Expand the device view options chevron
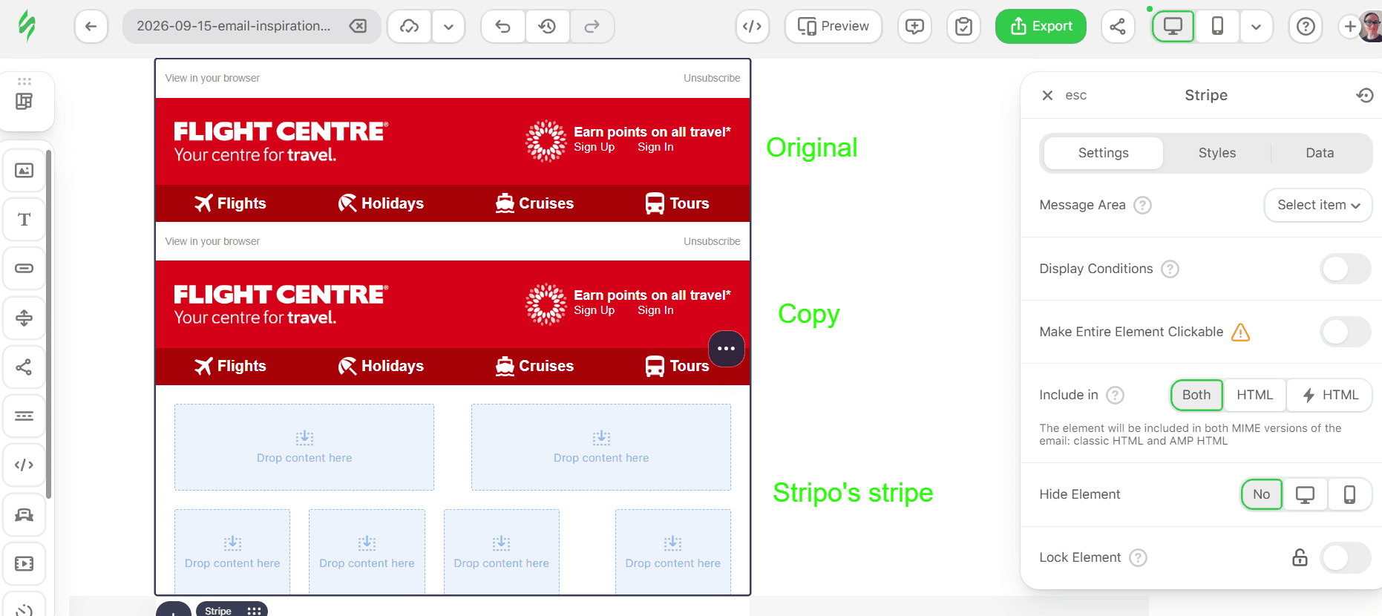 pos(1256,27)
